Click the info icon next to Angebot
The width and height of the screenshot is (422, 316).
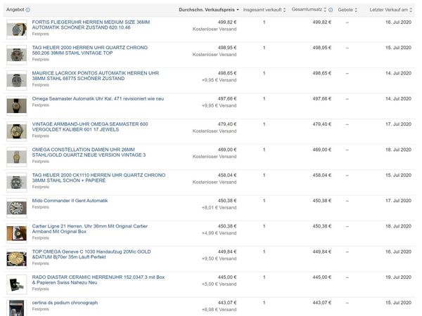(27, 10)
